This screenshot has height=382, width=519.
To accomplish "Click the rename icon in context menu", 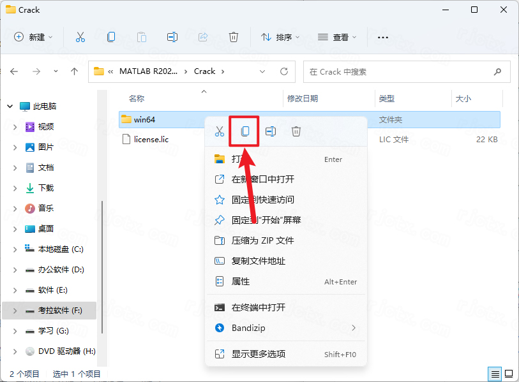I will pos(271,131).
